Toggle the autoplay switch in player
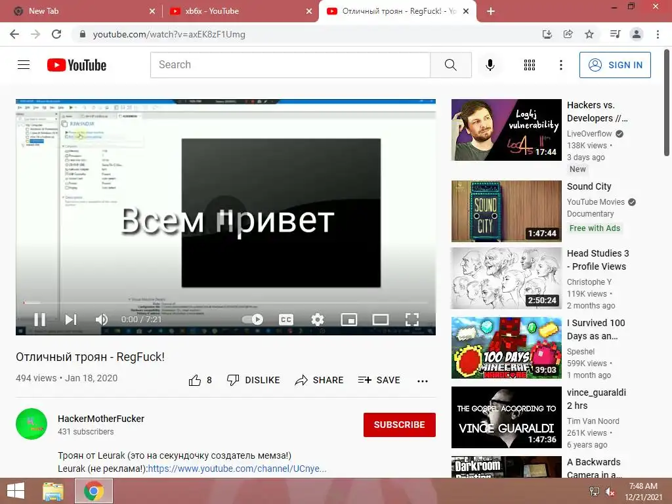Screen dimensions: 672x504 coord(253,320)
